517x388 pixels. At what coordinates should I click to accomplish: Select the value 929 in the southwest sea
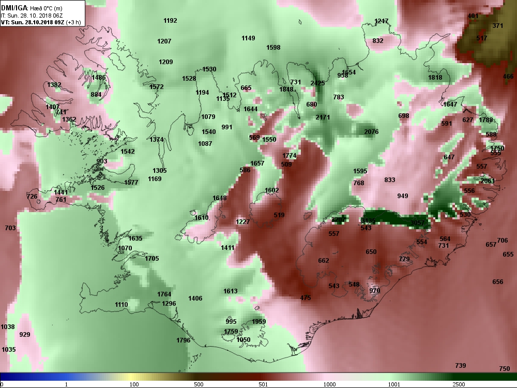click(25, 335)
